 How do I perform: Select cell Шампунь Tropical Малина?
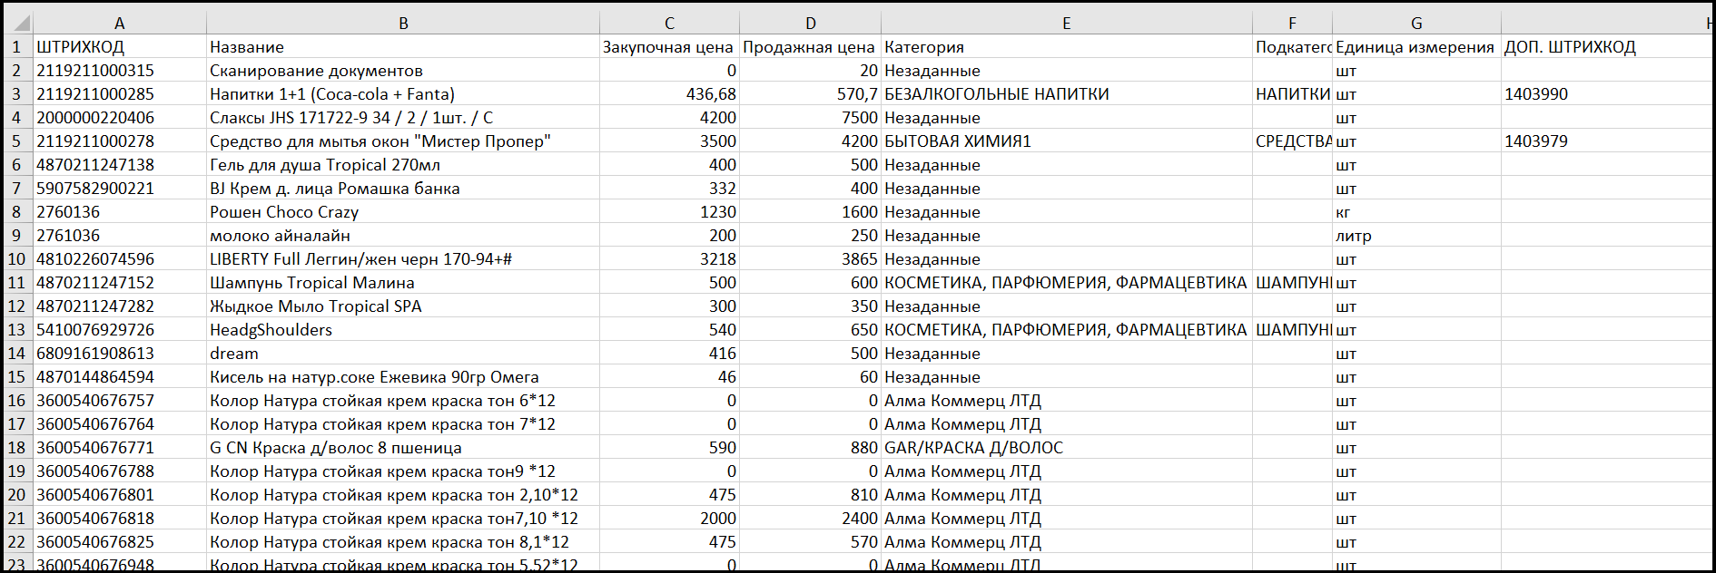403,282
